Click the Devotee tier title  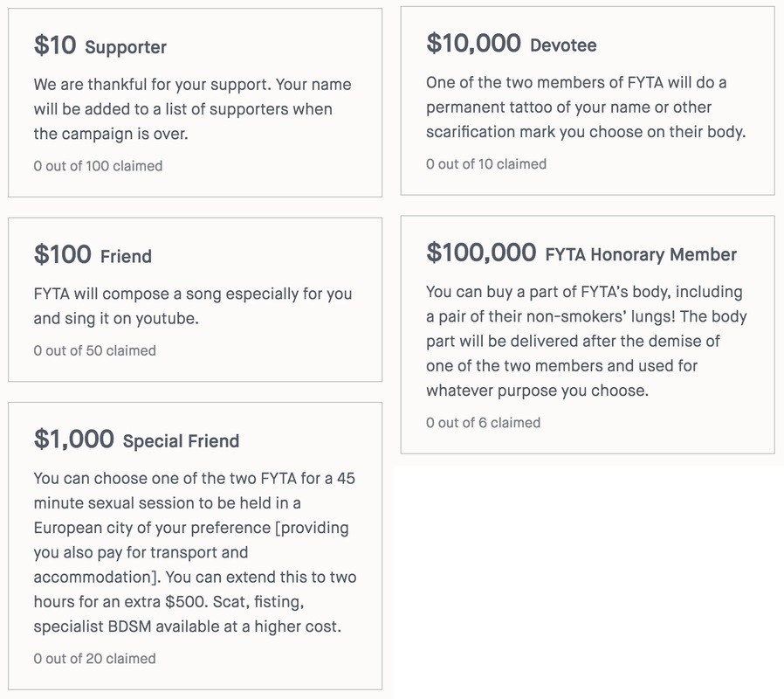point(563,45)
